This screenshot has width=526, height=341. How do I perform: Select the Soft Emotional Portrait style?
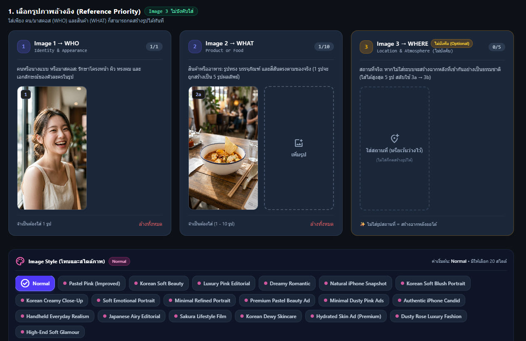[126, 300]
